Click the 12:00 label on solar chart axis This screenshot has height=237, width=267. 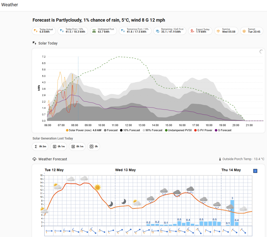[x=128, y=125]
